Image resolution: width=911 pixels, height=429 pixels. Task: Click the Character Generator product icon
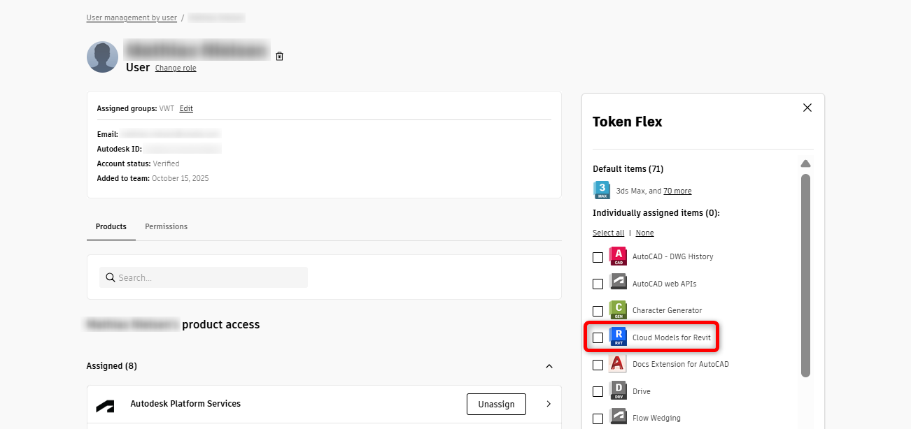point(618,310)
